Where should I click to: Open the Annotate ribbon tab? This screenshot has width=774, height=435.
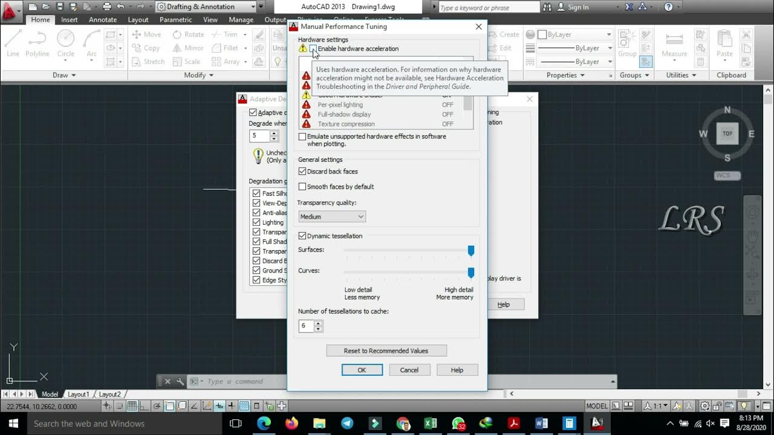click(103, 19)
